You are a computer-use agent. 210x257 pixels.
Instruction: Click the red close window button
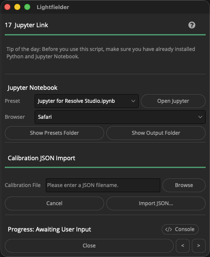pyautogui.click(x=7, y=7)
